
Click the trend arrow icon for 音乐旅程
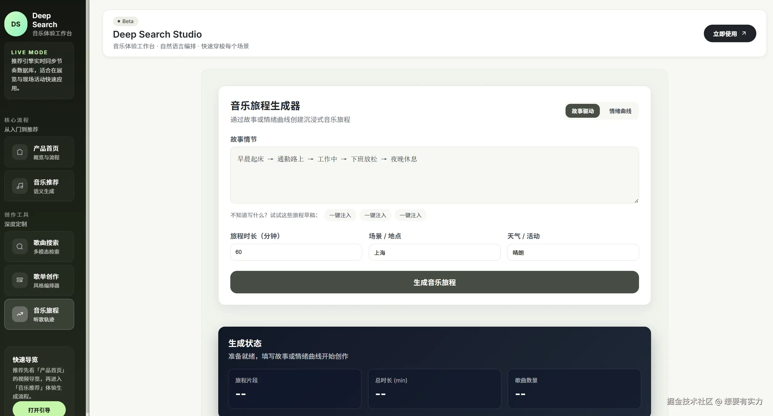point(20,314)
